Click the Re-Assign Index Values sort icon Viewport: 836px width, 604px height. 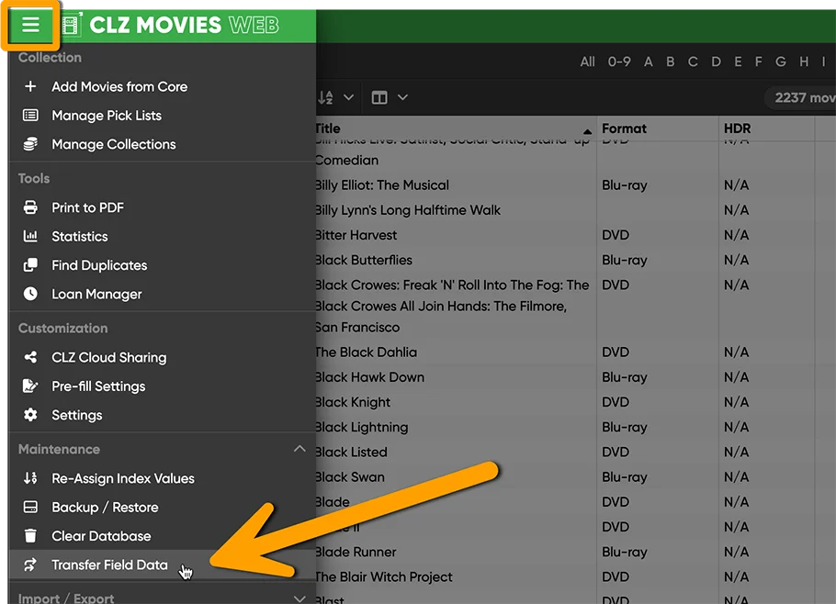click(30, 477)
